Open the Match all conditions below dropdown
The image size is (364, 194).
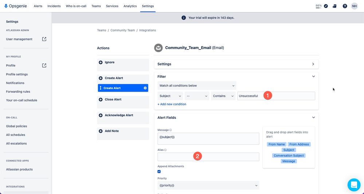[x=197, y=86]
